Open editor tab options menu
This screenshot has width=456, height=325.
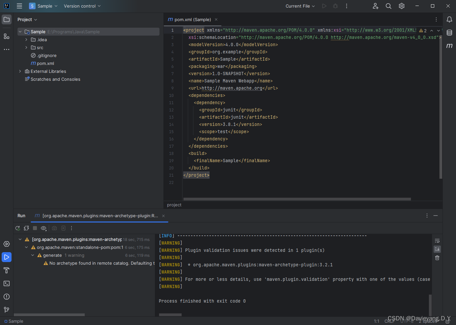436,19
